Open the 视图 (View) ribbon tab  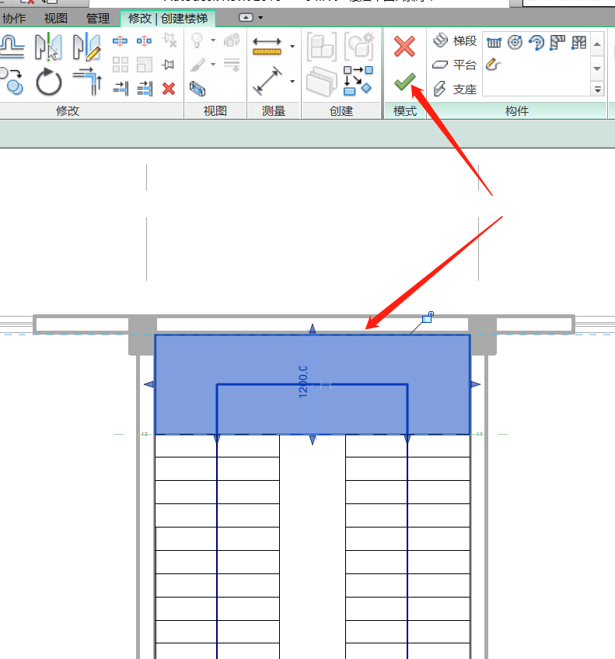coord(55,18)
